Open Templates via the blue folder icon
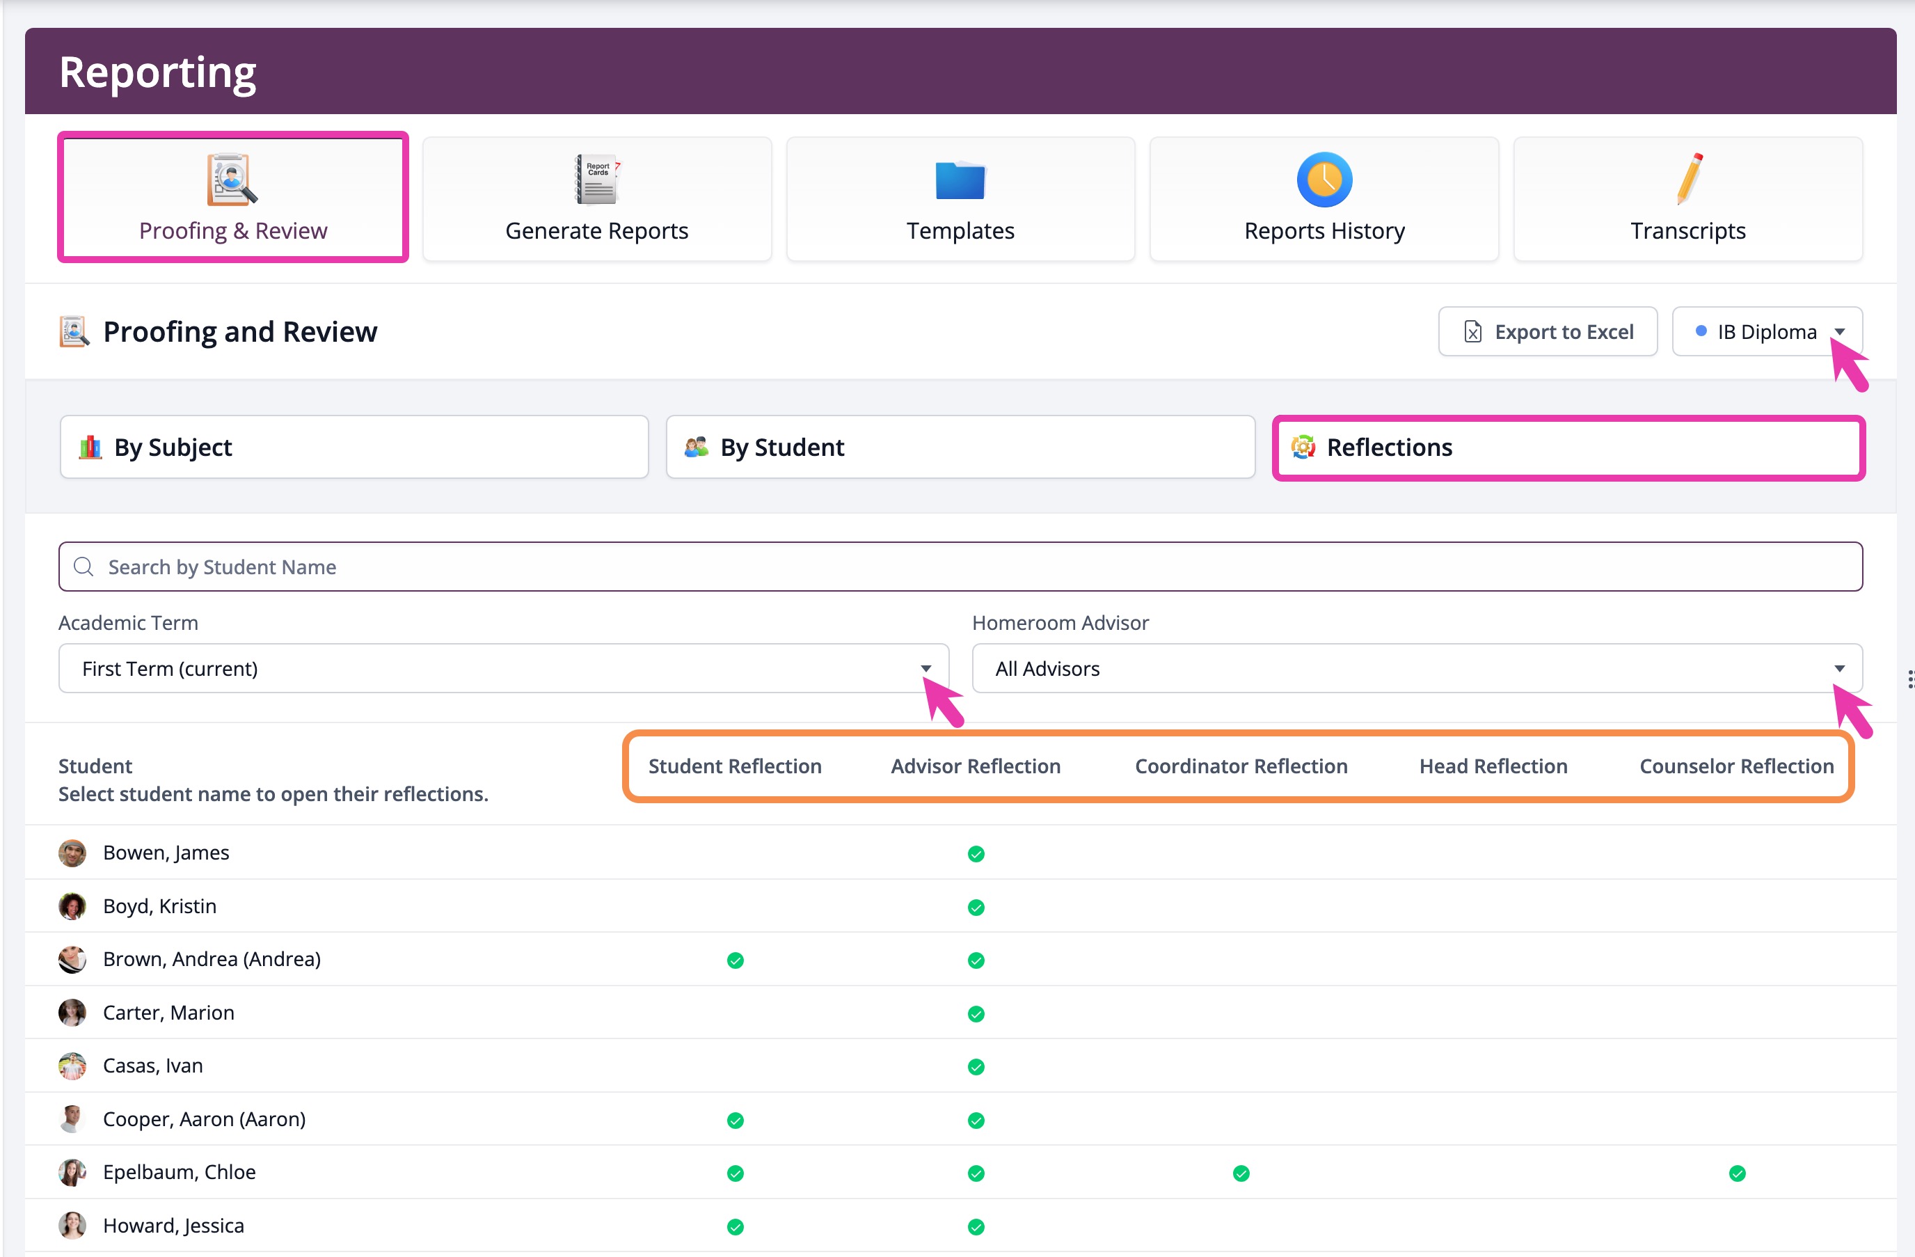1915x1257 pixels. [960, 180]
